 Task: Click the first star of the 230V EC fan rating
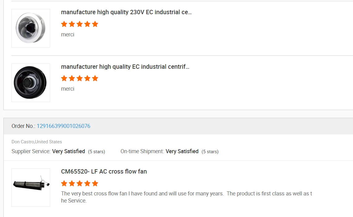[x=64, y=24]
